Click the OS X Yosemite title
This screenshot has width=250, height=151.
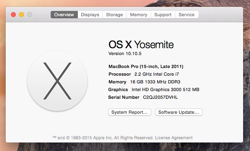141,45
